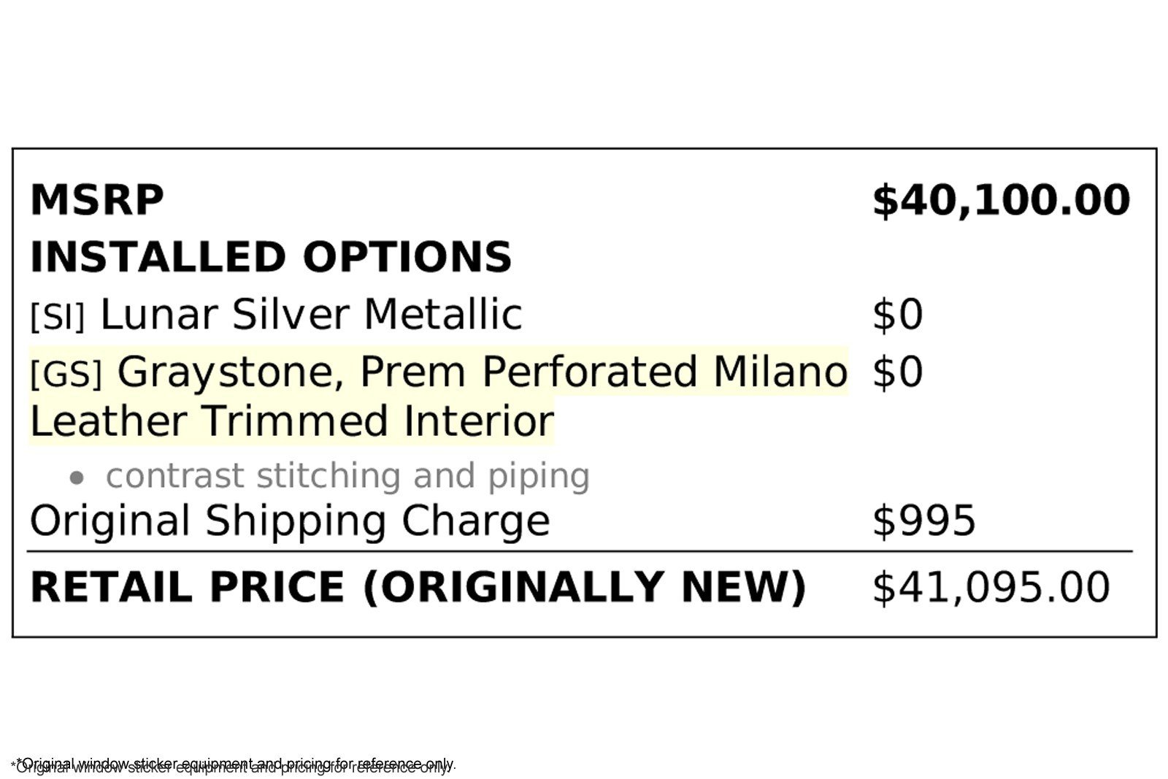Click the window sticker disclaimer footnote

pyautogui.click(x=234, y=764)
